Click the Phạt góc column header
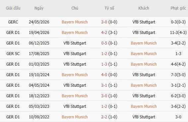Viewport: 188px width, 122px height. pos(178,8)
